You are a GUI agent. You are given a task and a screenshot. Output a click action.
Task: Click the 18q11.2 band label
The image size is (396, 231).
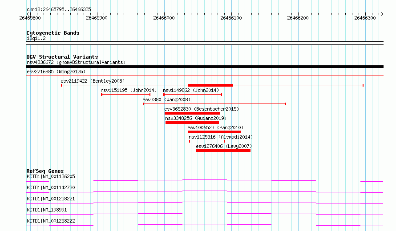36,38
